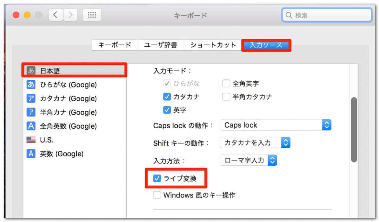Open the Caps lock の動作 dropdown
Viewport: 379px width, 222px height.
[275, 125]
